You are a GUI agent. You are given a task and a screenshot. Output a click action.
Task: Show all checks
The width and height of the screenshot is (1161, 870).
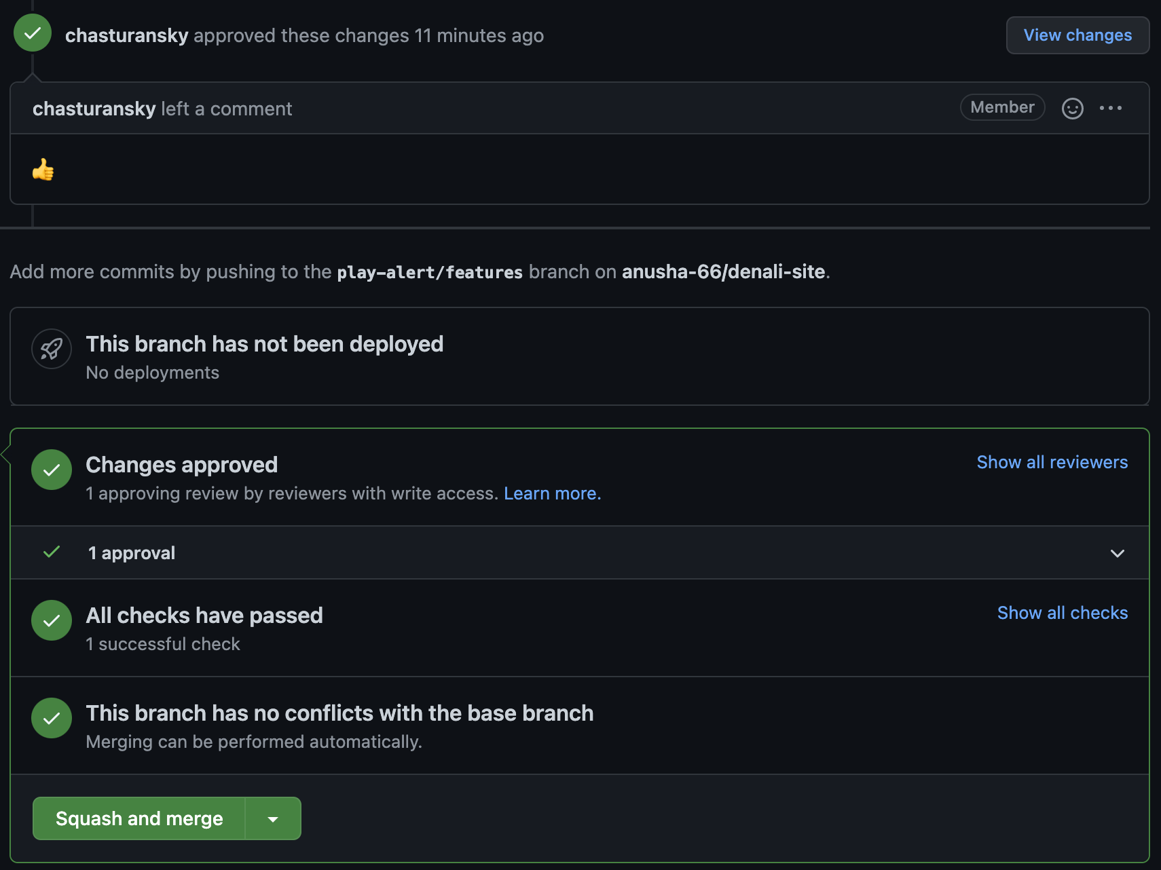coord(1062,613)
